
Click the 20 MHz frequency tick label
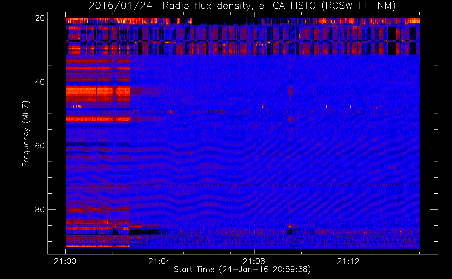[x=40, y=18]
